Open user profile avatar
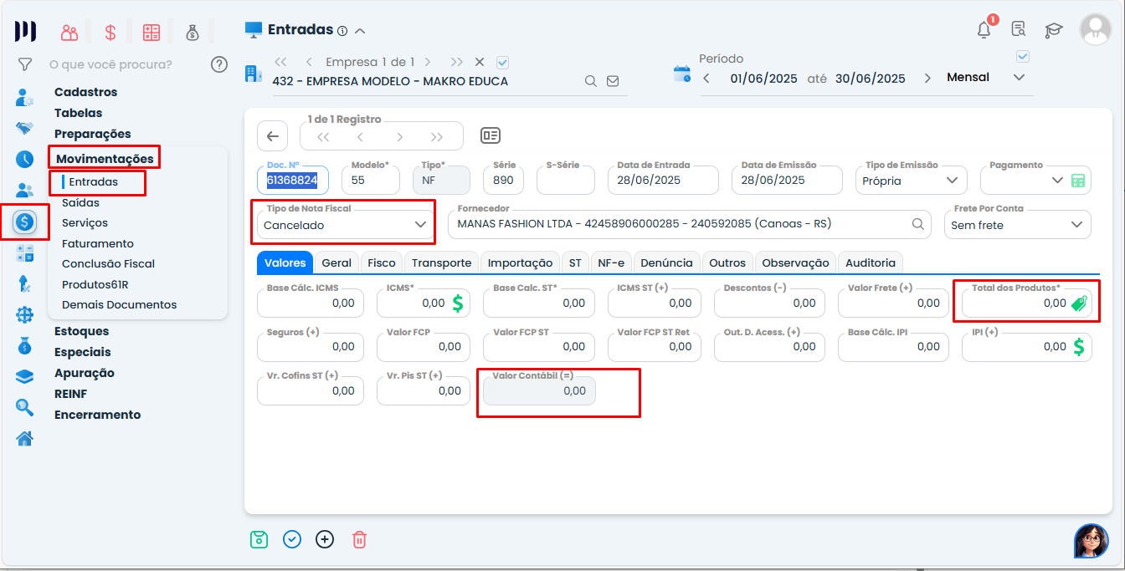The height and width of the screenshot is (571, 1125). 1095,29
